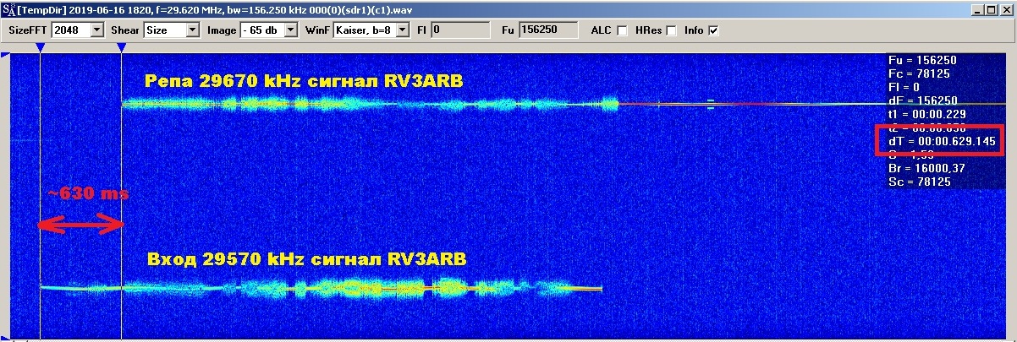
Task: Click the small corner triangle at top-left of spectrogram
Action: click(x=5, y=56)
